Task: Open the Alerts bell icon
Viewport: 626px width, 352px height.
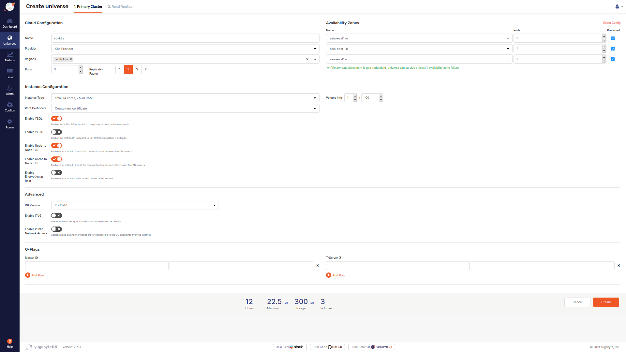Action: 10,90
